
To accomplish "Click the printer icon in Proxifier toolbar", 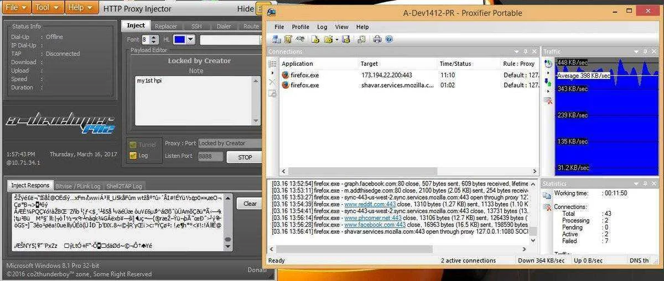I will point(377,39).
